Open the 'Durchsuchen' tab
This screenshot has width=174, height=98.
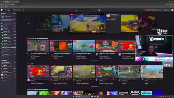pos(17,10)
